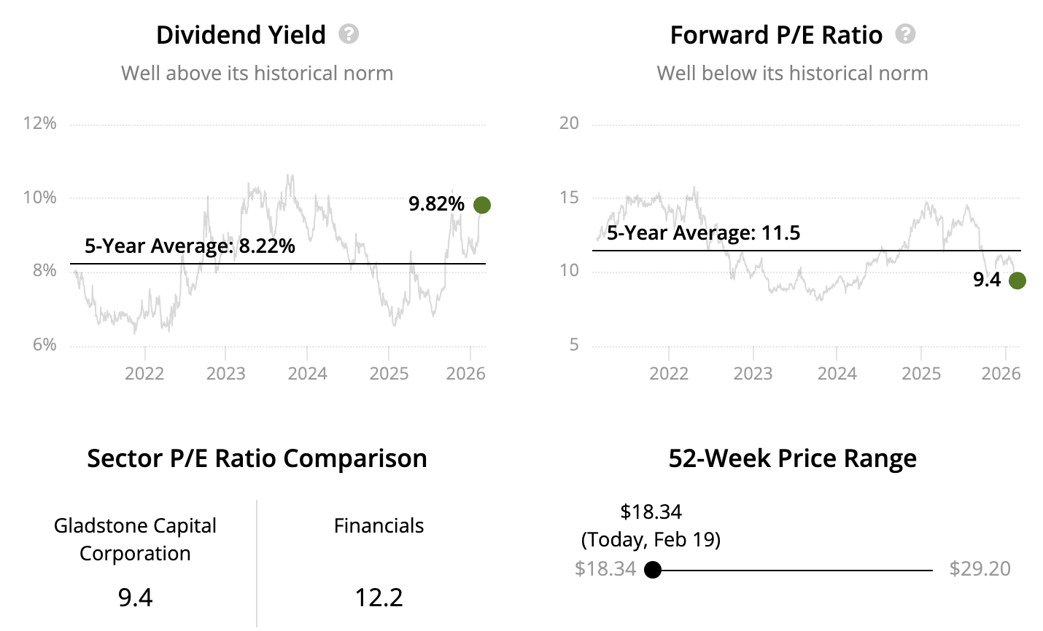Screen dimensions: 1043x631
Task: Click the "Dividend Yield" heading
Action: pos(241,35)
